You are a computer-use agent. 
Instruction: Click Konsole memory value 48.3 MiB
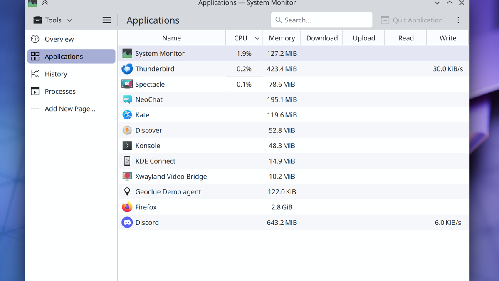tap(282, 146)
